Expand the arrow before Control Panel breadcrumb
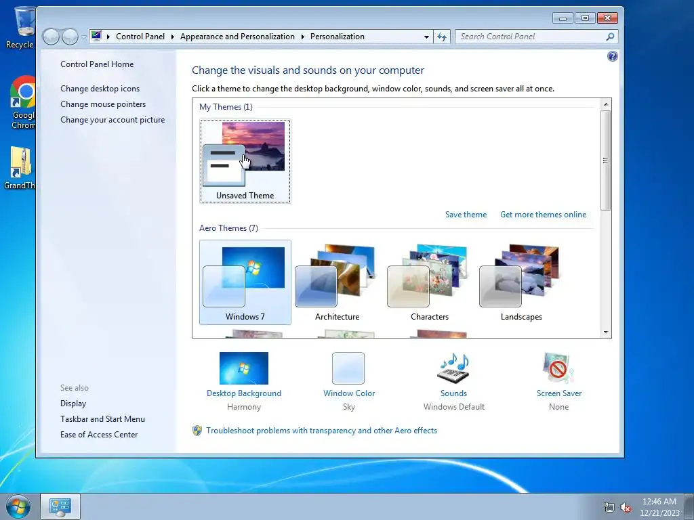This screenshot has height=520, width=694. pos(108,37)
